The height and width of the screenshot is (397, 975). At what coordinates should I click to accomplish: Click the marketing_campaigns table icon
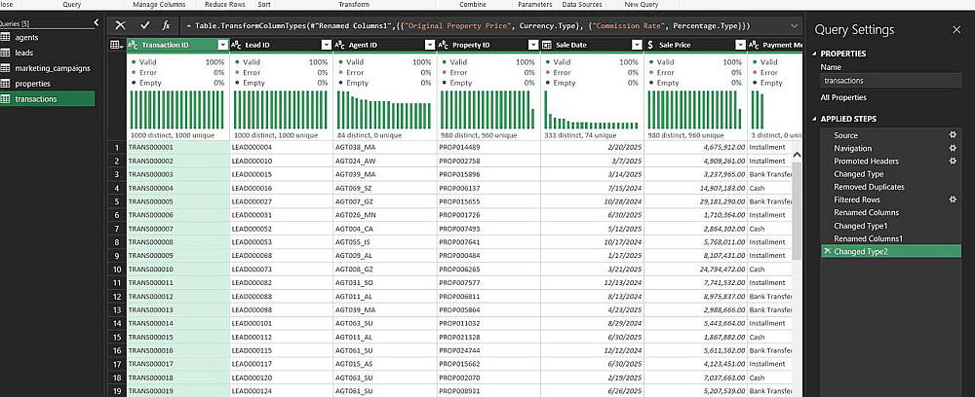click(x=4, y=68)
